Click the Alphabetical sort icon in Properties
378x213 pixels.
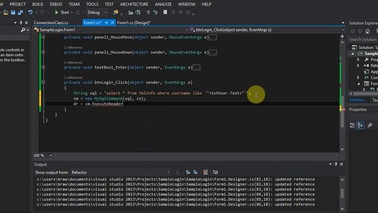coord(360,125)
